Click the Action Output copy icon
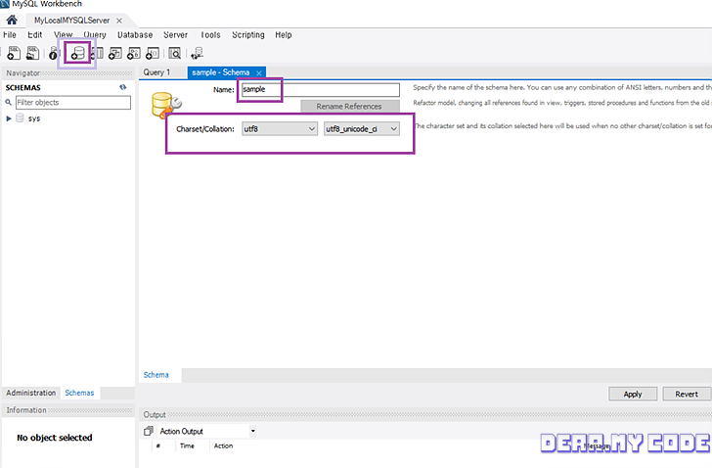 (x=148, y=431)
